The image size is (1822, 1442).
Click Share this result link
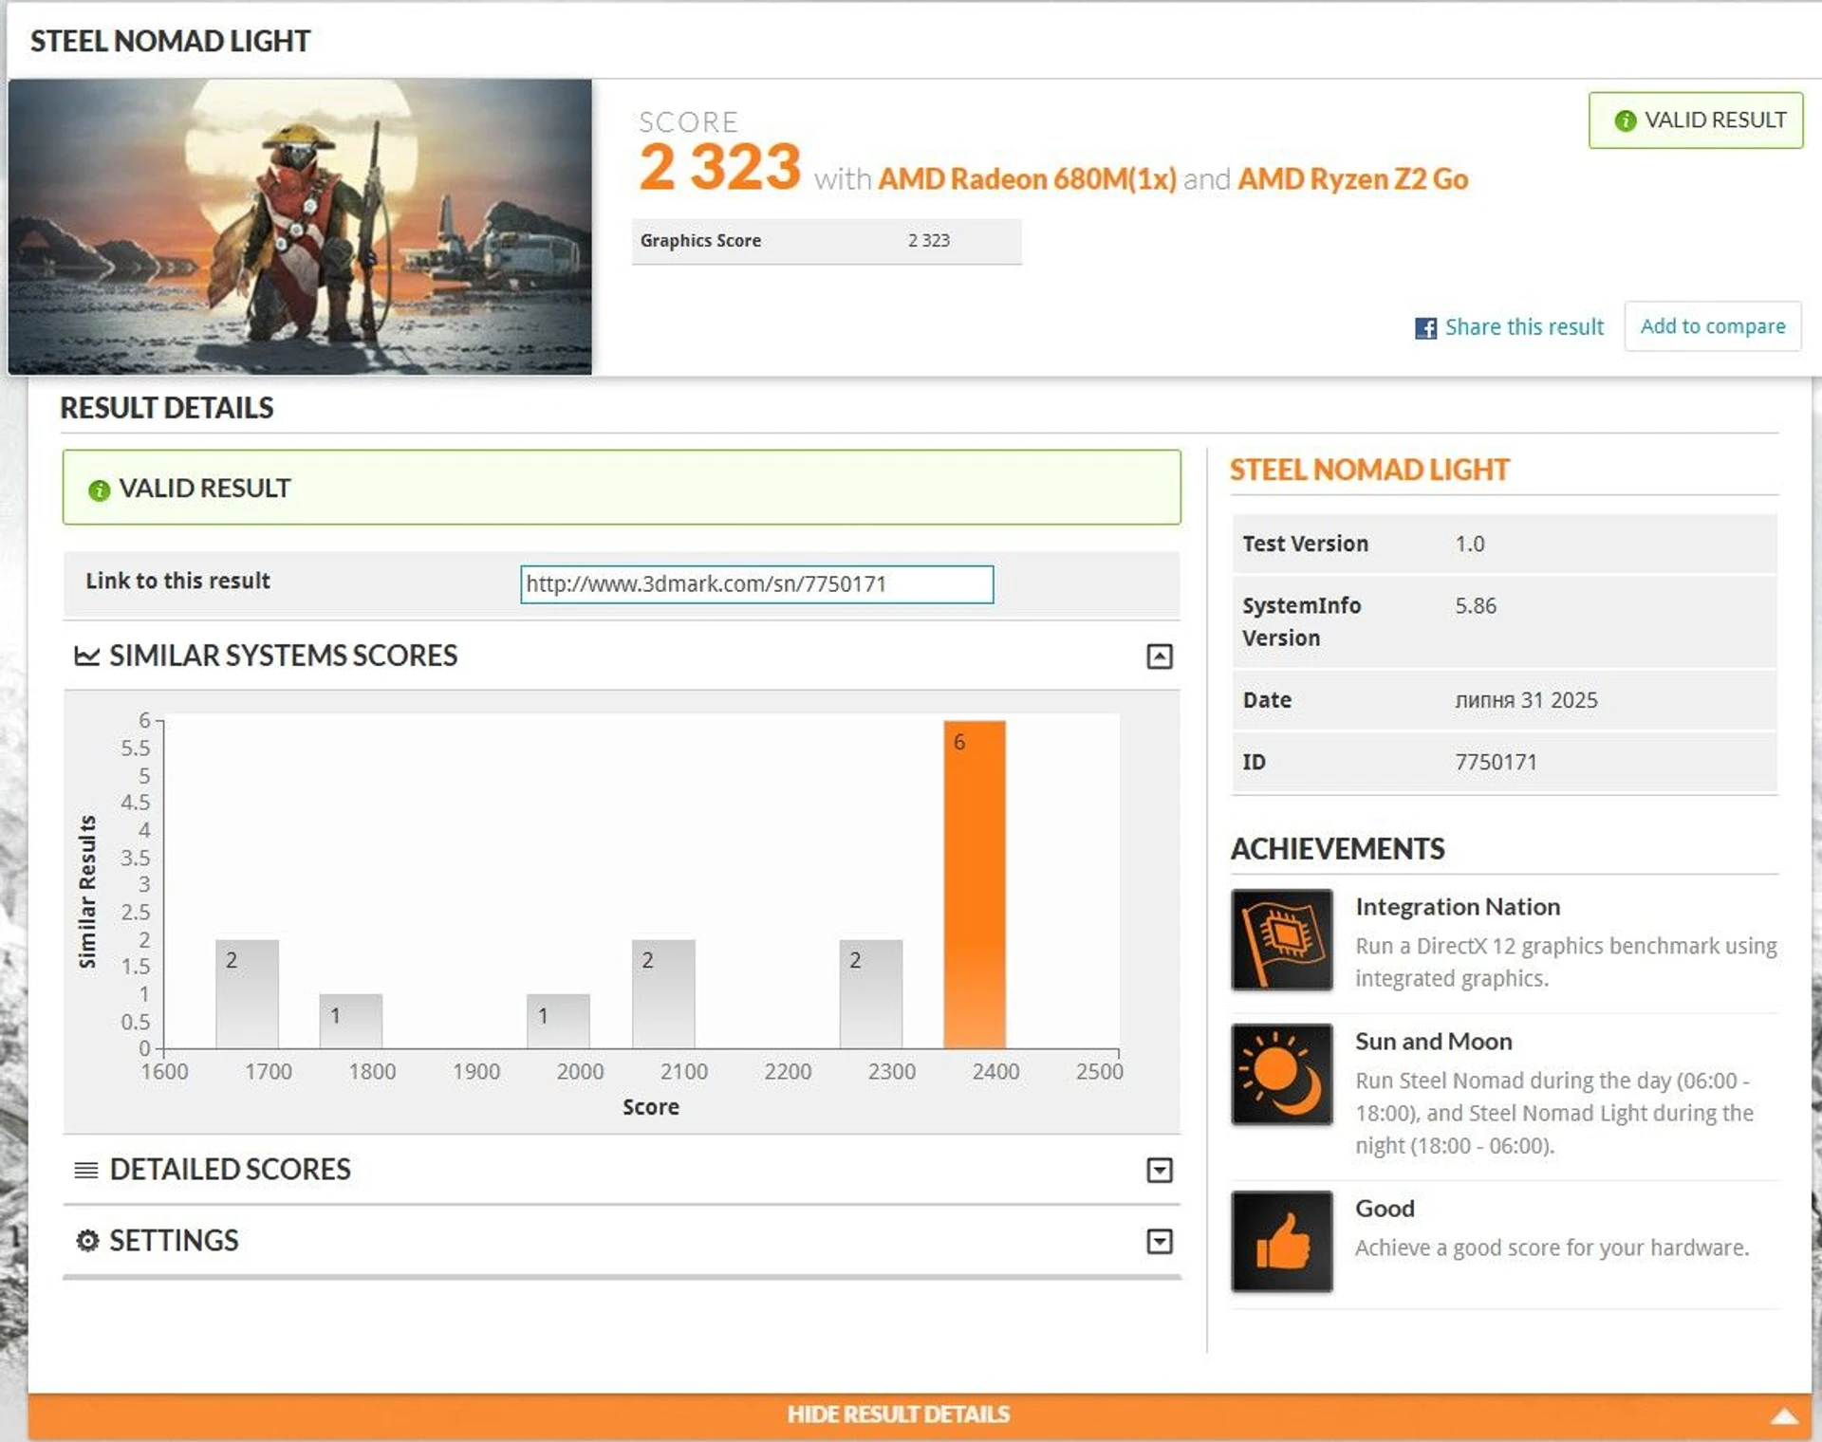1524,327
